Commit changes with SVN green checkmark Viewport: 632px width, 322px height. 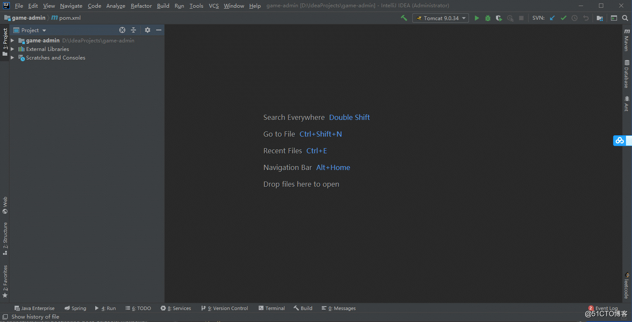[563, 18]
